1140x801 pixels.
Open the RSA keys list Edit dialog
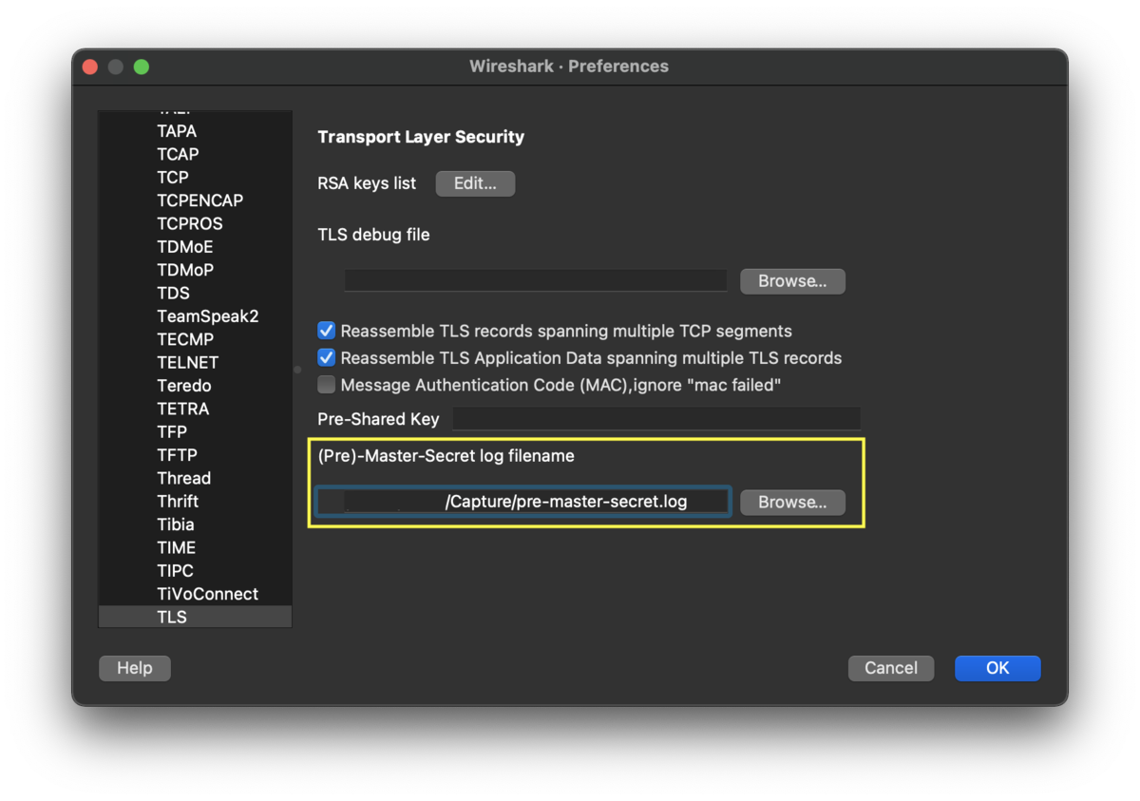pyautogui.click(x=475, y=183)
